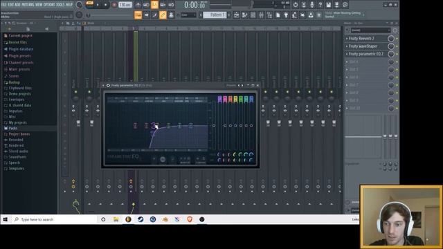The image size is (443, 249).
Task: Open the Pattern 1 selector
Action: click(215, 15)
